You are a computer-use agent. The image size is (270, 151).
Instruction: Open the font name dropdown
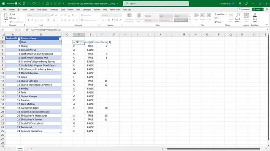[x=43, y=15]
